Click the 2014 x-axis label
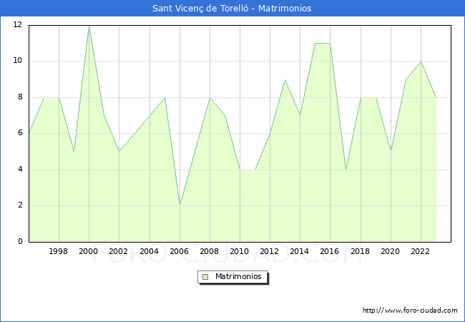The image size is (465, 322). [300, 251]
